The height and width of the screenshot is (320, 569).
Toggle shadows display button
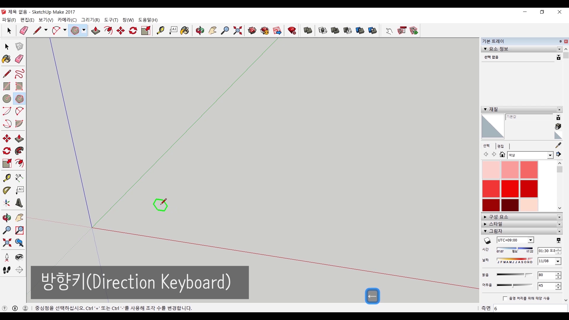487,240
